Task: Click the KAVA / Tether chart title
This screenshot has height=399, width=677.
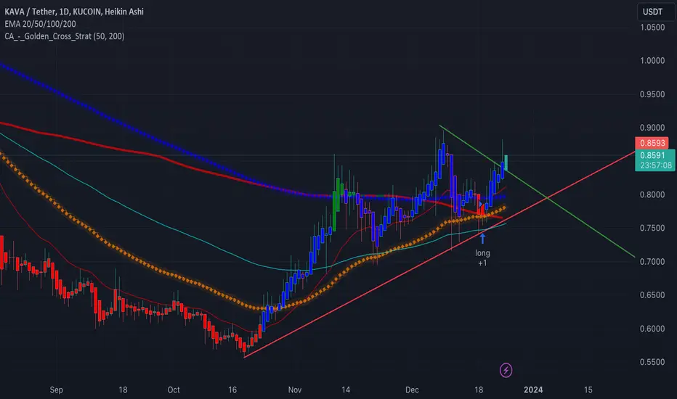Action: pos(74,12)
